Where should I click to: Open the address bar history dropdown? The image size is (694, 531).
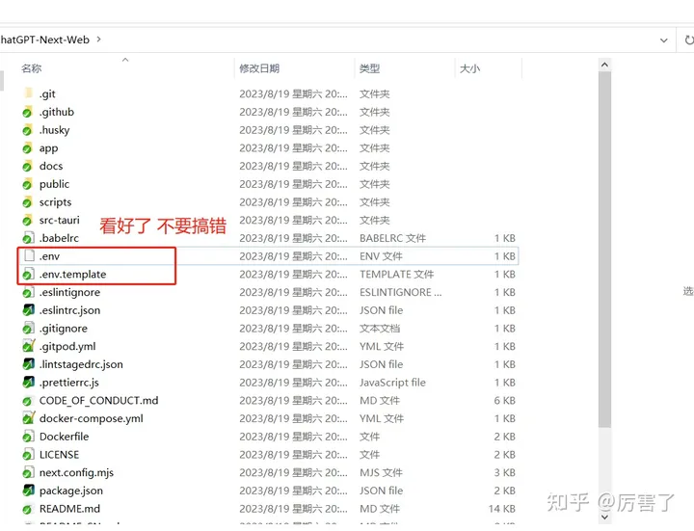coord(664,40)
